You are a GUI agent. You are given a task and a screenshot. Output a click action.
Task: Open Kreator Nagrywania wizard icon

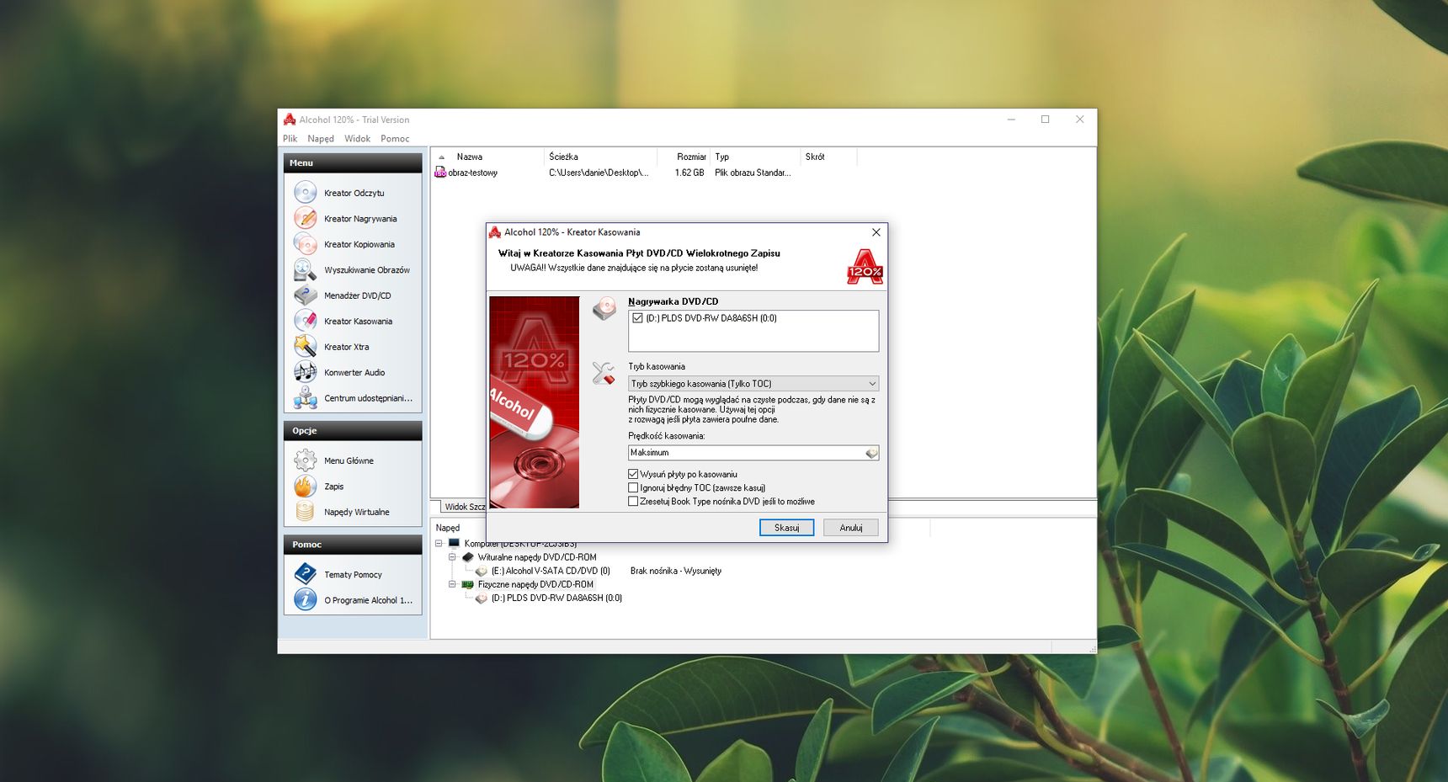coord(305,218)
